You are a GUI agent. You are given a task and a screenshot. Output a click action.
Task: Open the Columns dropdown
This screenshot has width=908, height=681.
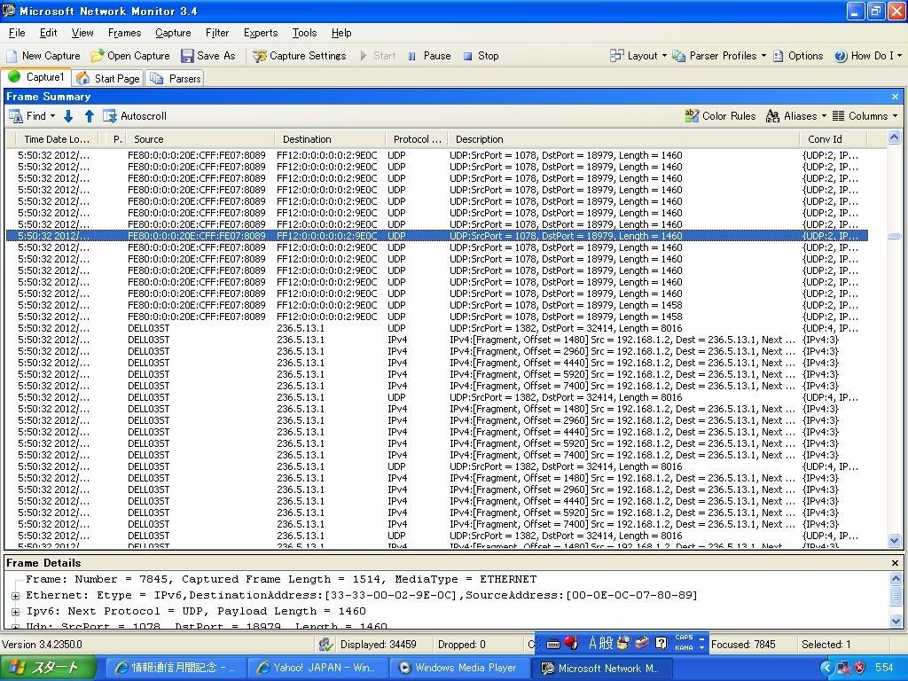865,116
